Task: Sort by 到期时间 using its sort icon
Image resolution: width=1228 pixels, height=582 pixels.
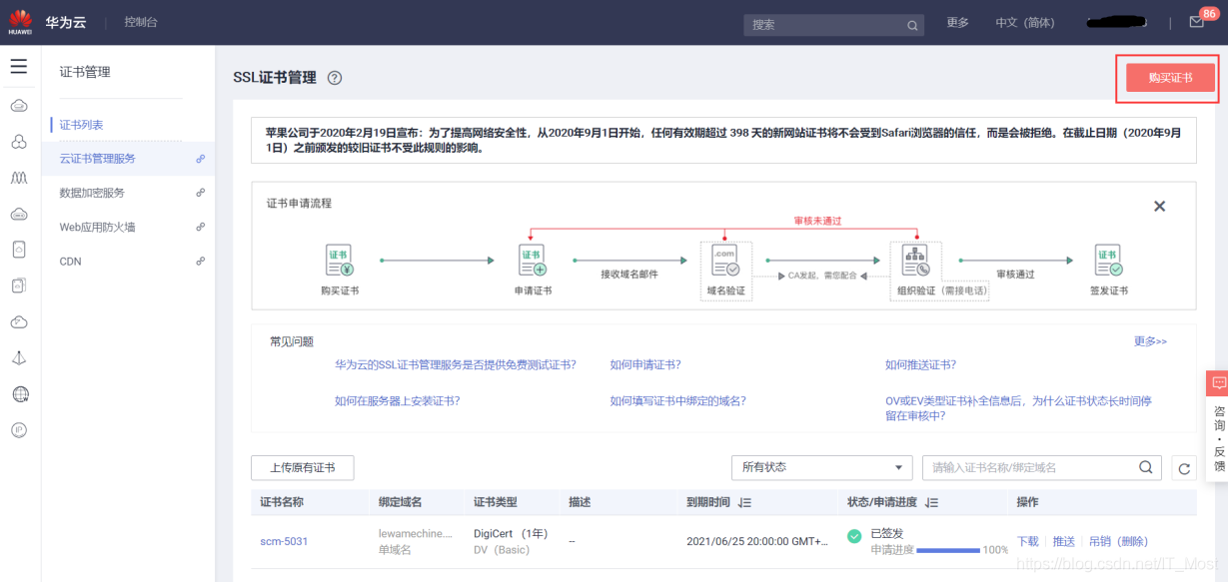Action: click(x=744, y=502)
